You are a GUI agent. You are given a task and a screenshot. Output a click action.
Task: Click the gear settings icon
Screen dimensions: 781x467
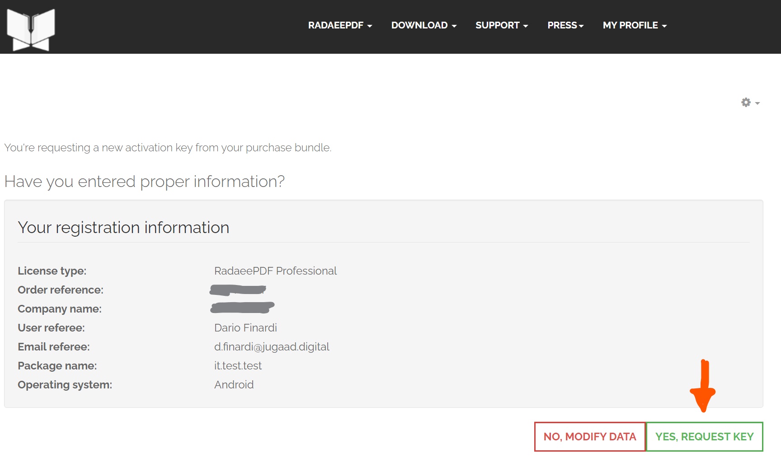coord(746,103)
